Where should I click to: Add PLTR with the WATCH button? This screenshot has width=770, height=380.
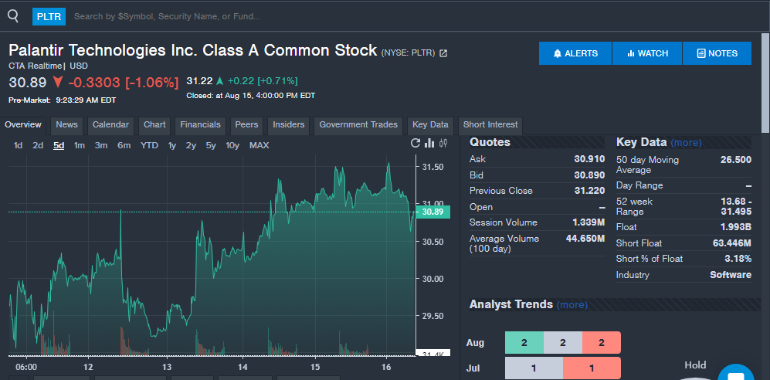pyautogui.click(x=647, y=53)
